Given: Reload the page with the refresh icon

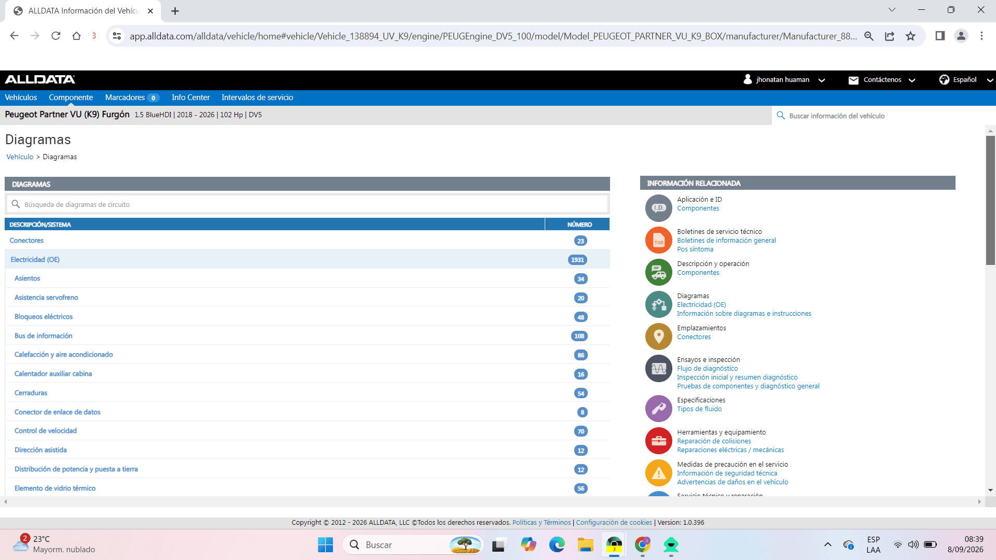Looking at the screenshot, I should coord(56,36).
